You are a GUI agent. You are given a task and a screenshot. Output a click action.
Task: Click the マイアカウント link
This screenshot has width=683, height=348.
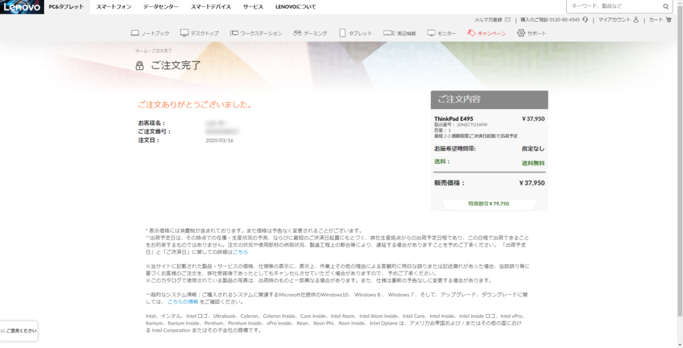coord(614,20)
